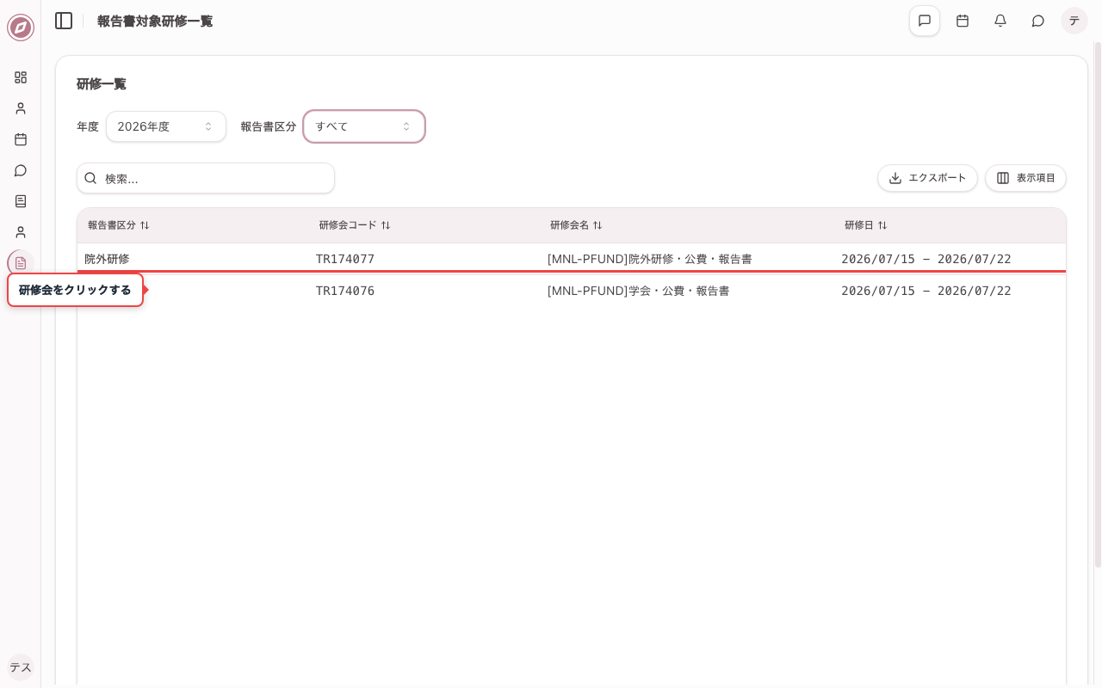
Task: Open the 報告書区分 すべて dropdown
Action: coord(364,126)
